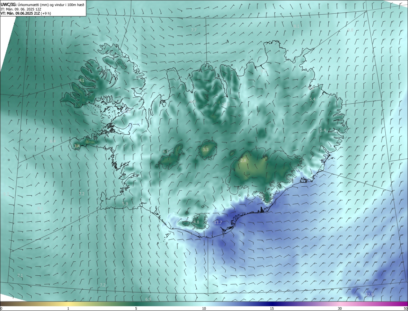
Task: Click the 4.8 value over southern glacier
Action: pyautogui.click(x=196, y=222)
